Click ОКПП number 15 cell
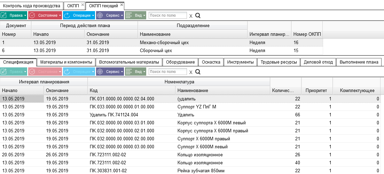Viewport: 384px width, 174px height. [307, 51]
